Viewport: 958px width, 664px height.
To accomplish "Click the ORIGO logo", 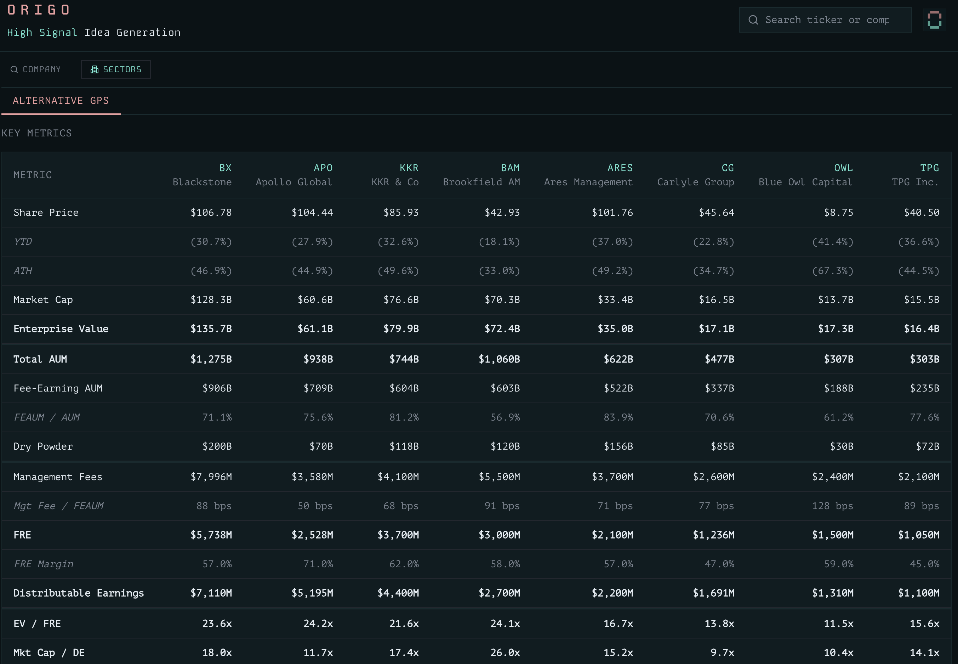I will pyautogui.click(x=39, y=10).
